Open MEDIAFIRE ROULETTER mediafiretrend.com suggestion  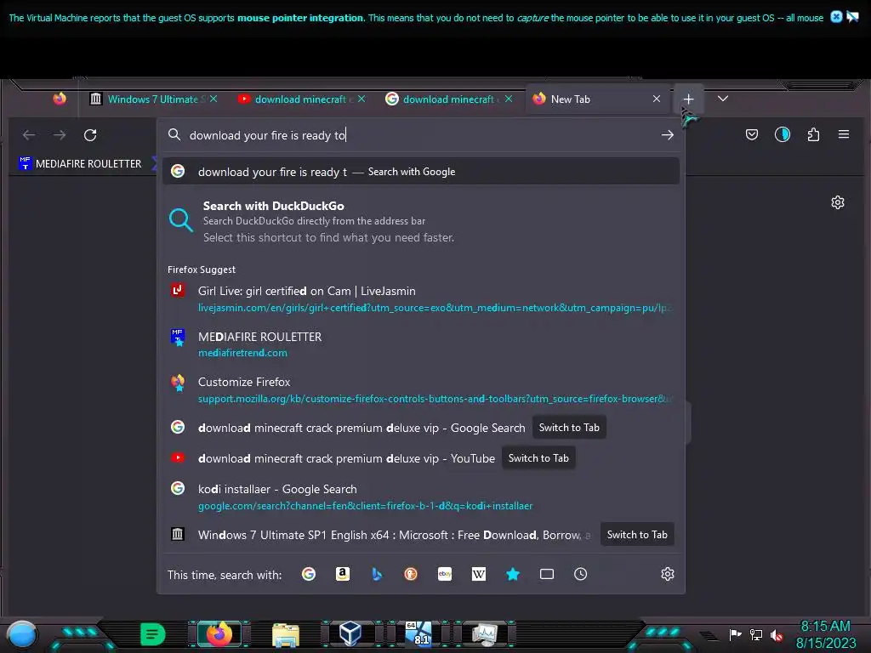[421, 344]
